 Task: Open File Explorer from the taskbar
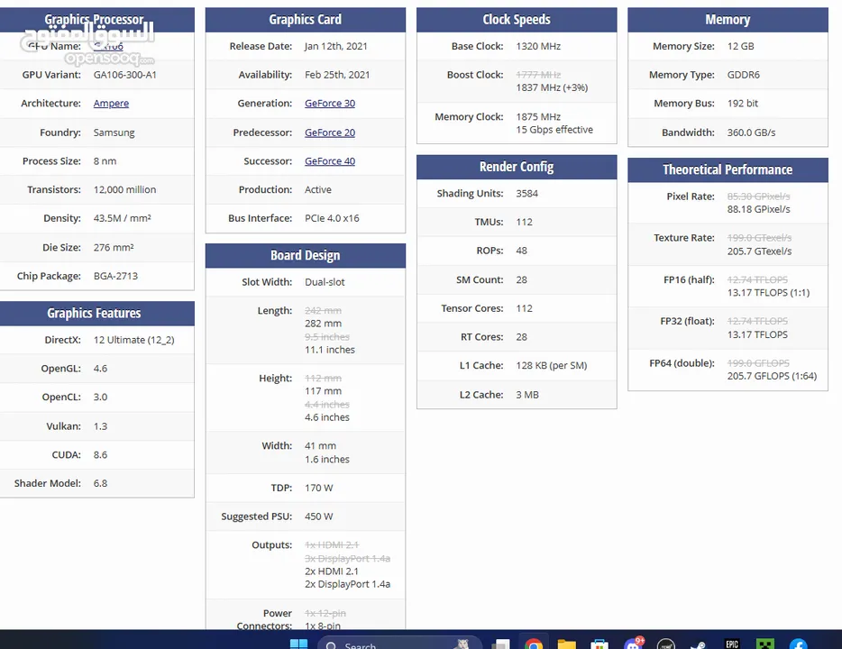pos(566,644)
